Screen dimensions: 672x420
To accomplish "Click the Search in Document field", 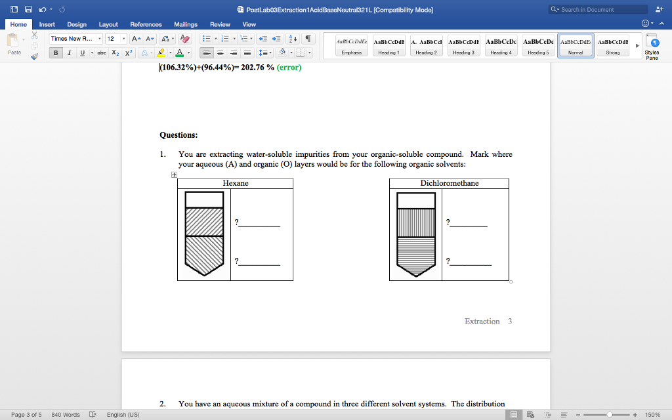I will coord(598,9).
